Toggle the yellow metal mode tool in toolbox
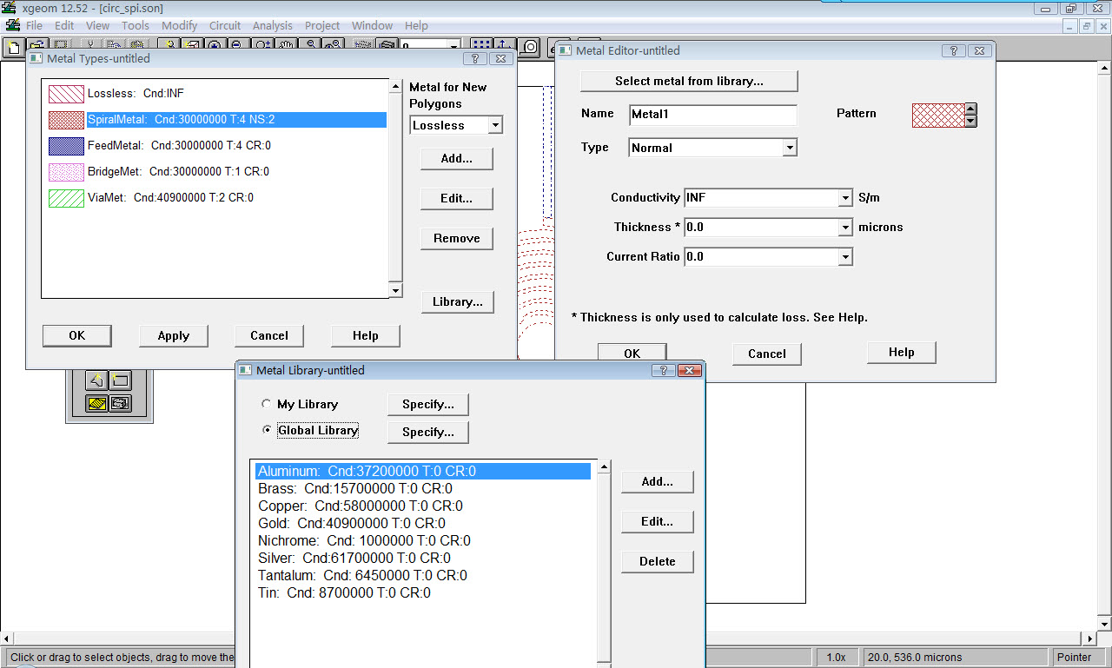The width and height of the screenshot is (1112, 668). (97, 403)
